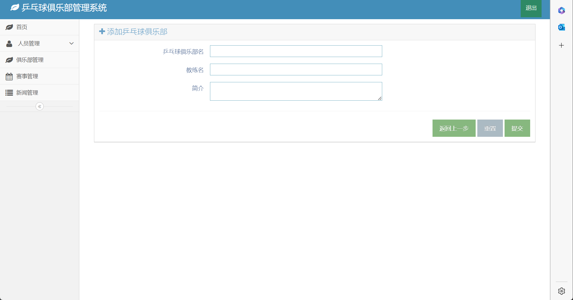Click the user icon next to 人员管理
573x300 pixels.
pos(9,43)
